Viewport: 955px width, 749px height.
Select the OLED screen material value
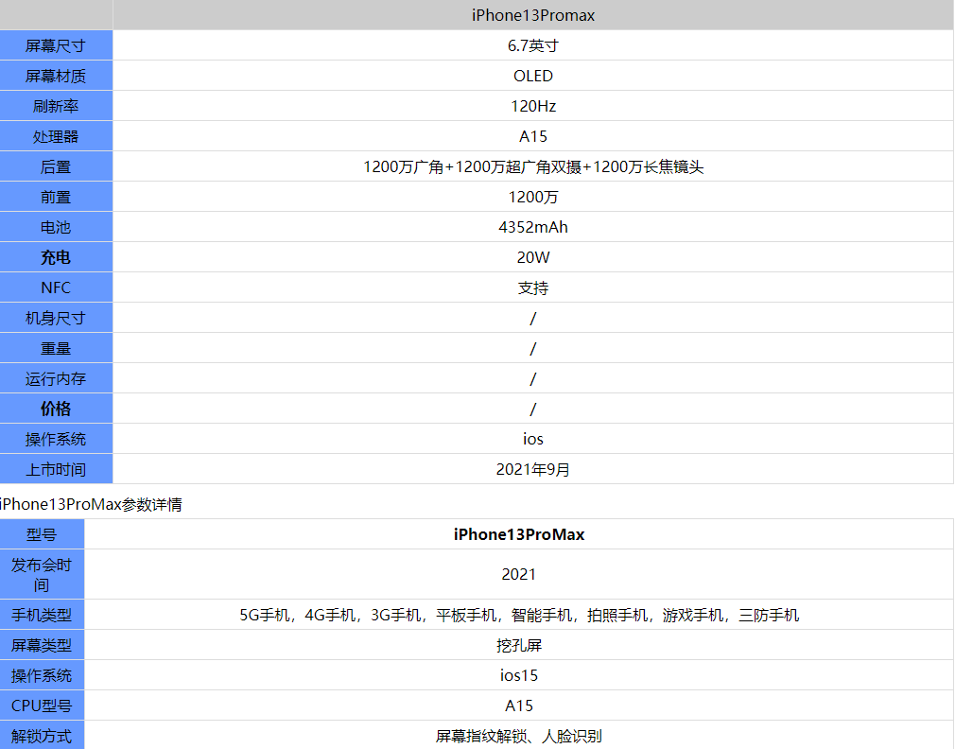point(532,76)
